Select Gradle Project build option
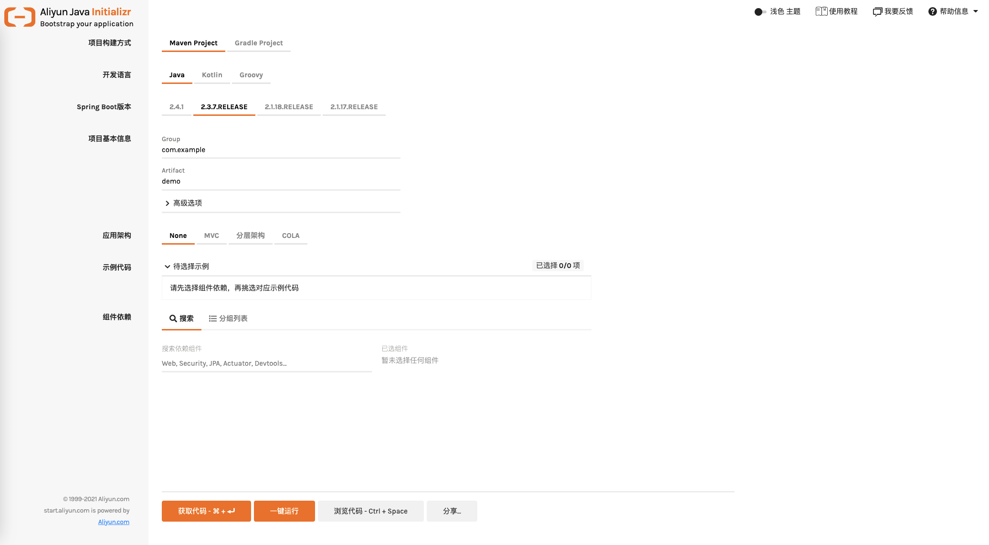Viewport: 989px width, 545px height. coord(259,43)
